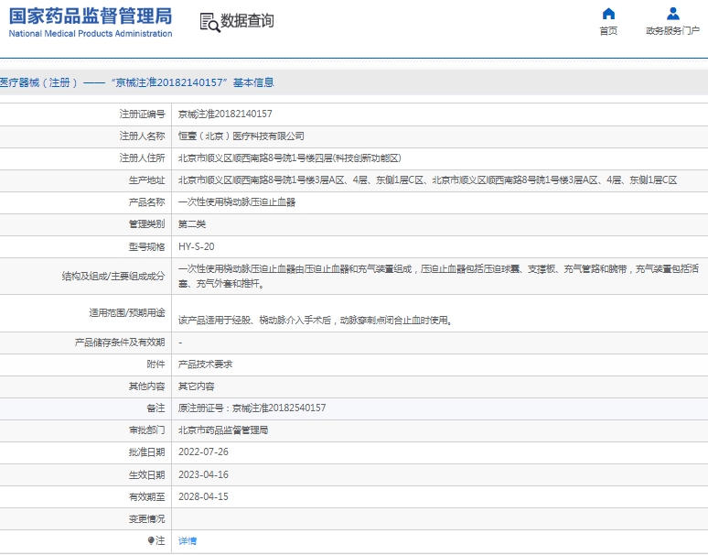Select registration number 京械注准20182140157 value
This screenshot has height=555, width=708.
tap(225, 114)
